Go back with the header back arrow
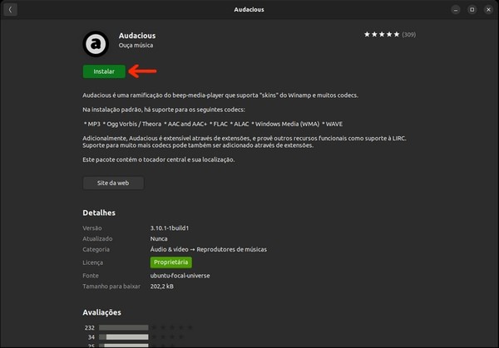Viewport: 499px width, 348px height. (10, 9)
